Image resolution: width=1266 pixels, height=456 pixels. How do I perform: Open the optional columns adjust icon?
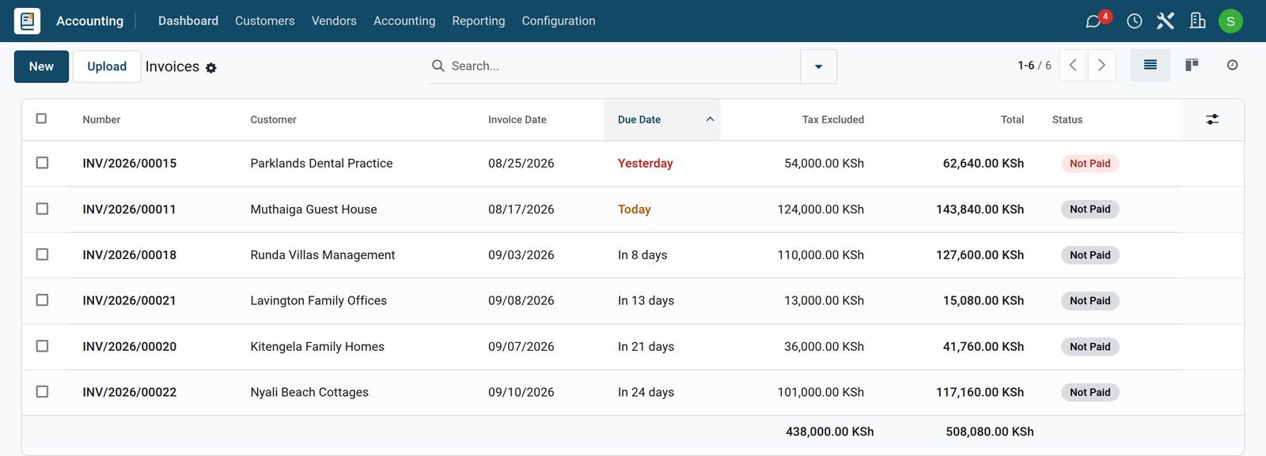click(1212, 119)
